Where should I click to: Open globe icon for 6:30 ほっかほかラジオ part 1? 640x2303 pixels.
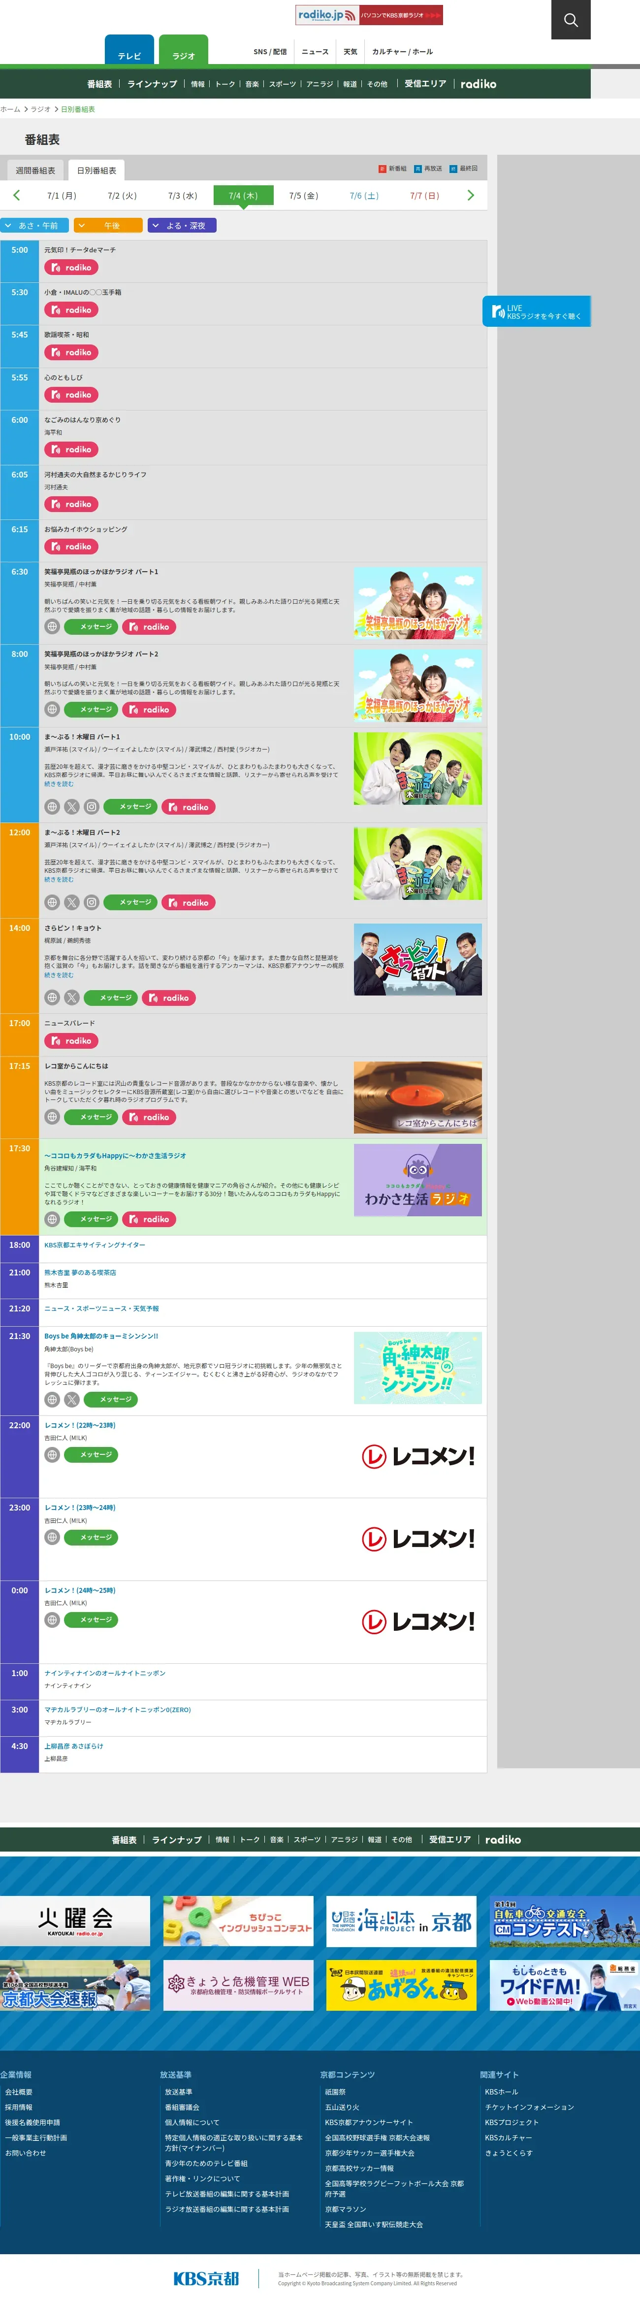53,627
